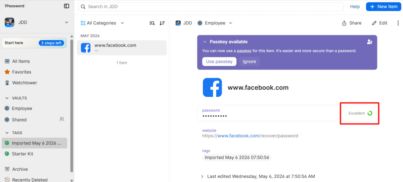The width and height of the screenshot is (403, 182).
Task: Click the Starter Kit tag icon
Action: [7, 154]
